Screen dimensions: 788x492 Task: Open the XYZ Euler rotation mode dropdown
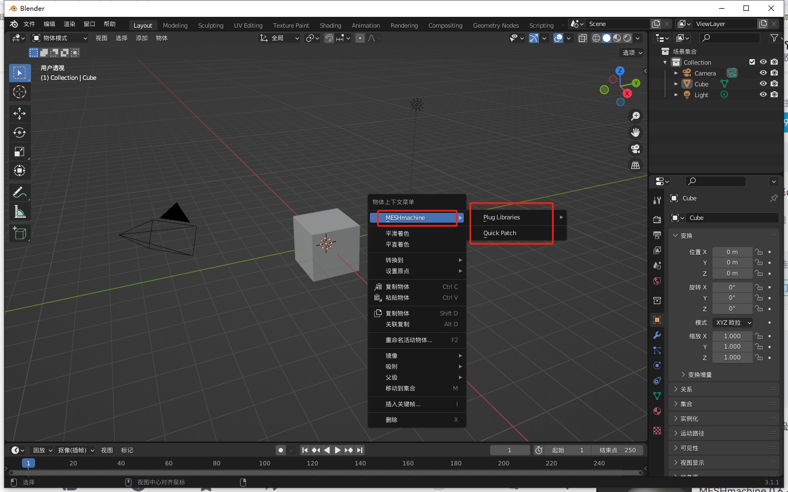[732, 323]
